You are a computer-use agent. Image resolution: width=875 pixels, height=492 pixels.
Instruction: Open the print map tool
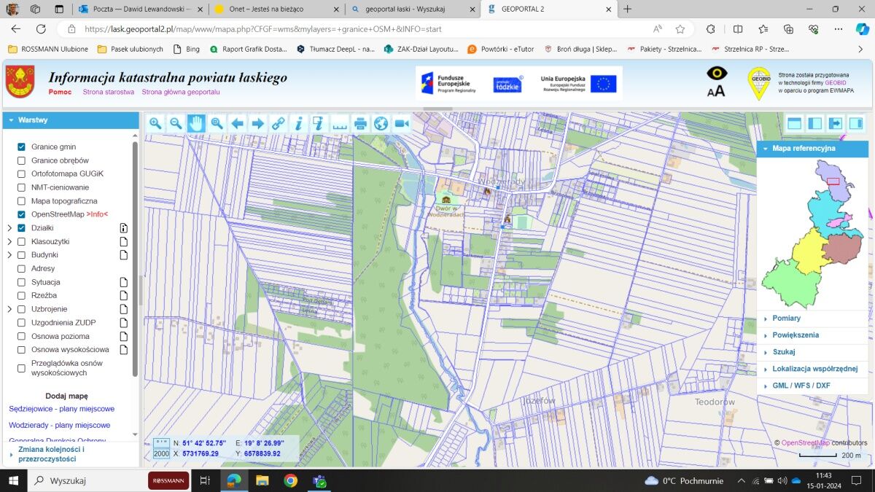(x=360, y=124)
